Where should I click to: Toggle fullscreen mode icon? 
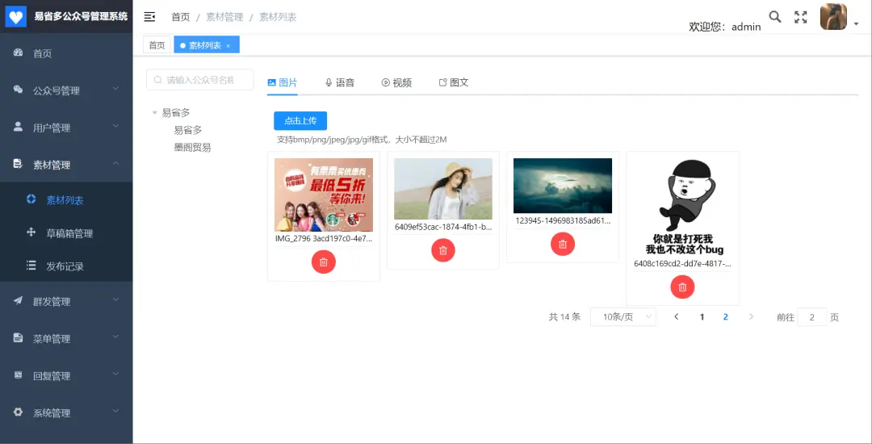(x=800, y=17)
